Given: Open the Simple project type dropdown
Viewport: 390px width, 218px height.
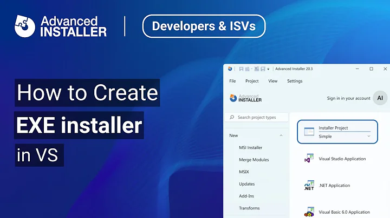Looking at the screenshot, I should (344, 137).
